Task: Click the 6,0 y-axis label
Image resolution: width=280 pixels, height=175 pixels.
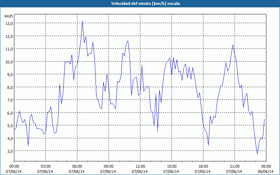Action: pyautogui.click(x=10, y=113)
